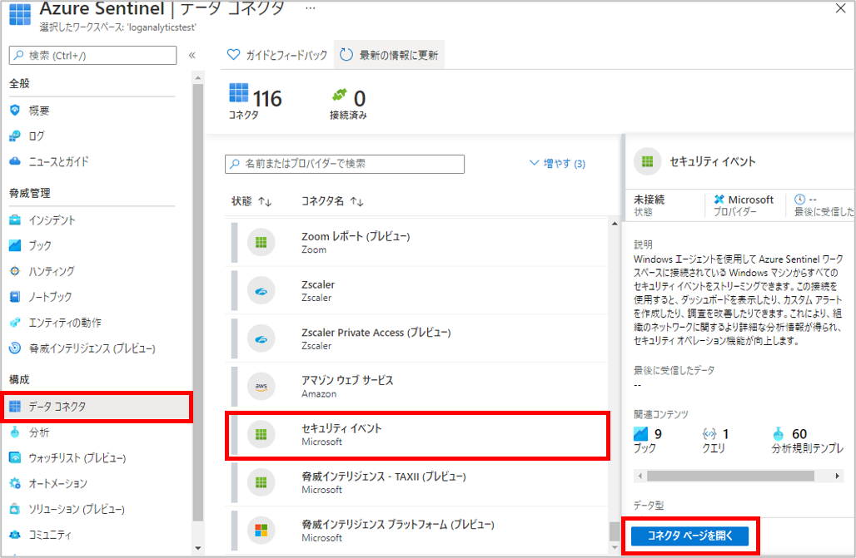Collapse the sidebar with double chevron
Screen dimensions: 856x558
point(192,55)
